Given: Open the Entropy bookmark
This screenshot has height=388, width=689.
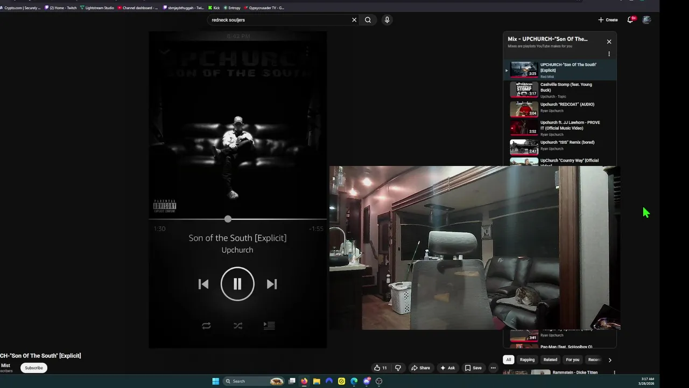Looking at the screenshot, I should click(233, 8).
